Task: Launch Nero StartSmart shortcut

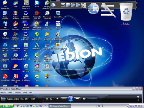Action: [16, 26]
